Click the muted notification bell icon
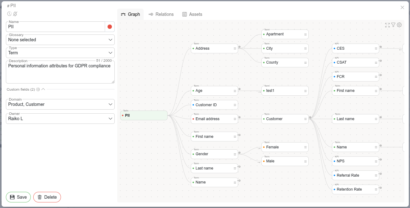 point(15,14)
